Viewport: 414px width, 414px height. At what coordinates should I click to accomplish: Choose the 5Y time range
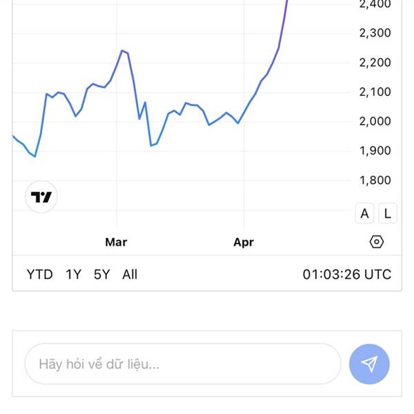[101, 275]
